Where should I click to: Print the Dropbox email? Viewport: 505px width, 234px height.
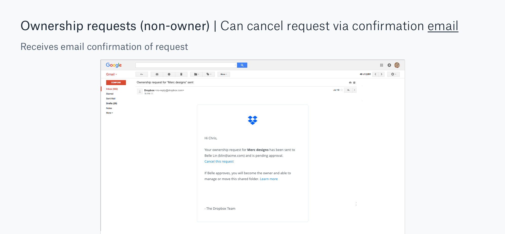pos(350,82)
